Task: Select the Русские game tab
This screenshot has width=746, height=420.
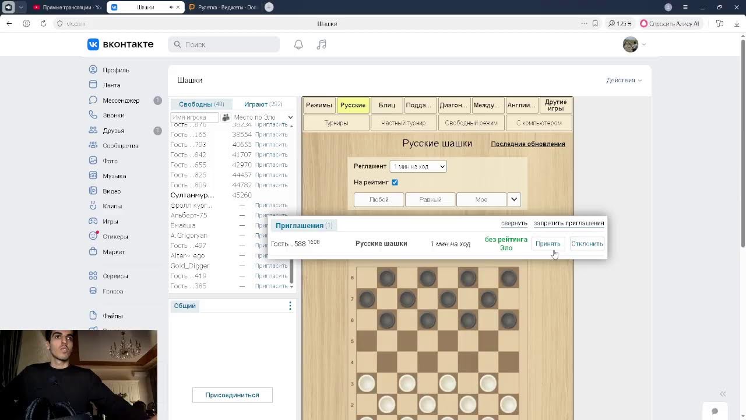Action: (353, 105)
